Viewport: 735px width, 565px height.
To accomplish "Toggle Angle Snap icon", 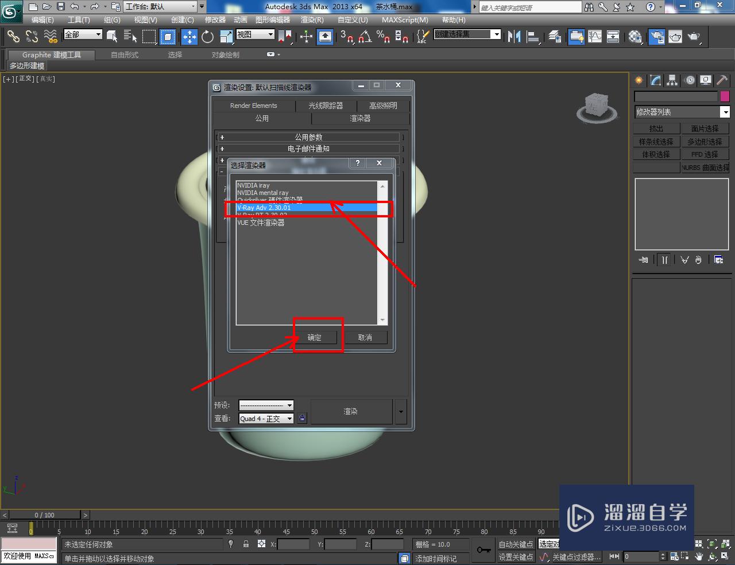I will pyautogui.click(x=365, y=37).
